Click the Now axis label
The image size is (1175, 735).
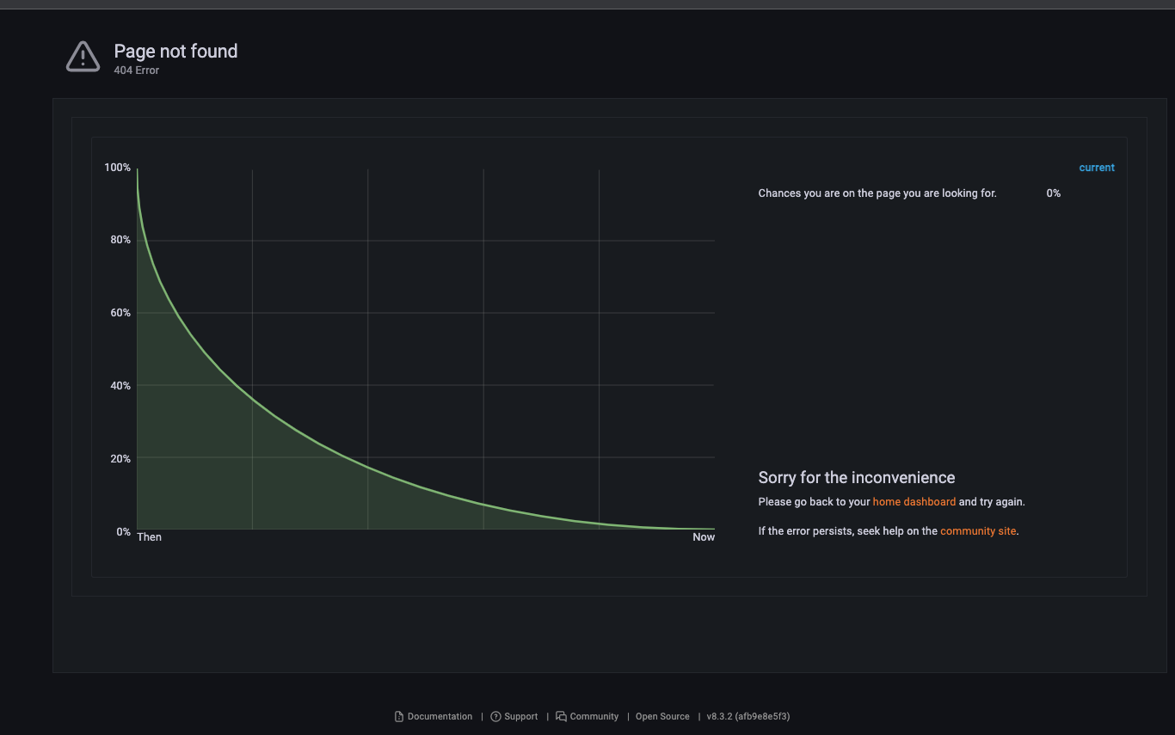tap(704, 536)
